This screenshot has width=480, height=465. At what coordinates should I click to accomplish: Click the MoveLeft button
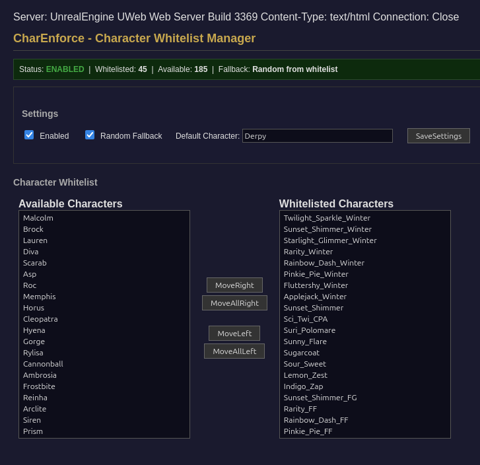(x=234, y=334)
